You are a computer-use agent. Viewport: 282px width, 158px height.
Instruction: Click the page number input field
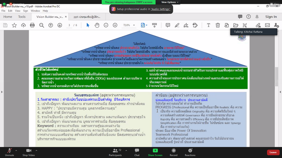pos(69,25)
